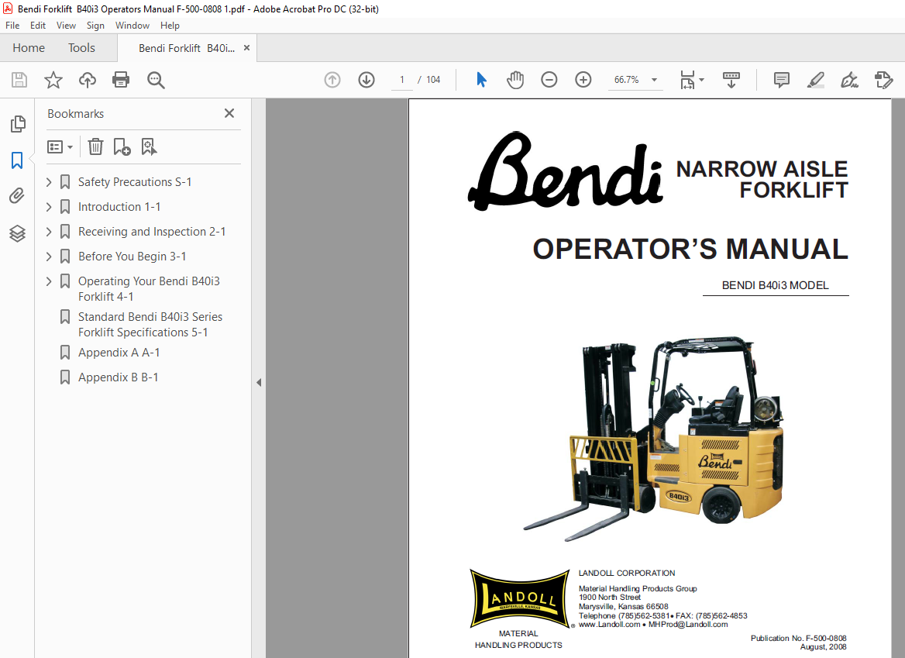This screenshot has width=905, height=658.
Task: Click the Save file icon
Action: point(19,80)
